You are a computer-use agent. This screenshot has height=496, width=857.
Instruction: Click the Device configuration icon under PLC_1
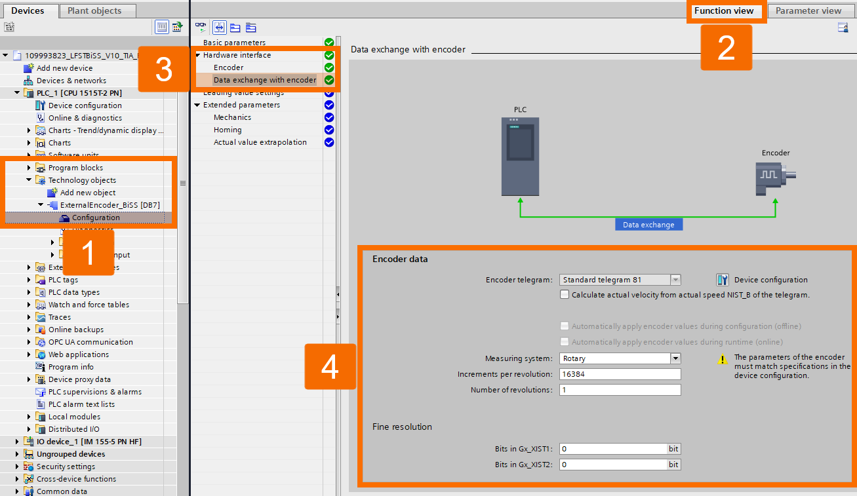(x=41, y=105)
